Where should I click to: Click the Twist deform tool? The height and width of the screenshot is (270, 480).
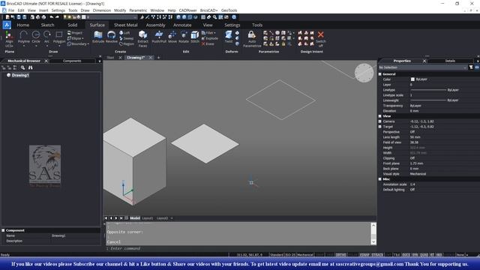[229, 37]
